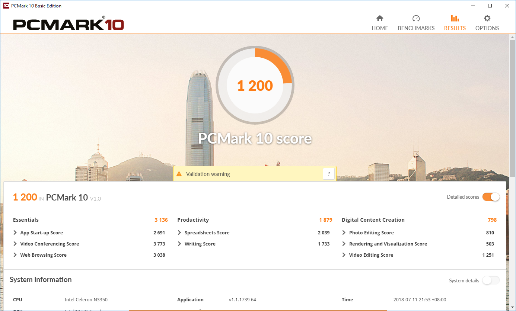The image size is (516, 311).
Task: Toggle off Detailed scores switch
Action: coord(491,197)
